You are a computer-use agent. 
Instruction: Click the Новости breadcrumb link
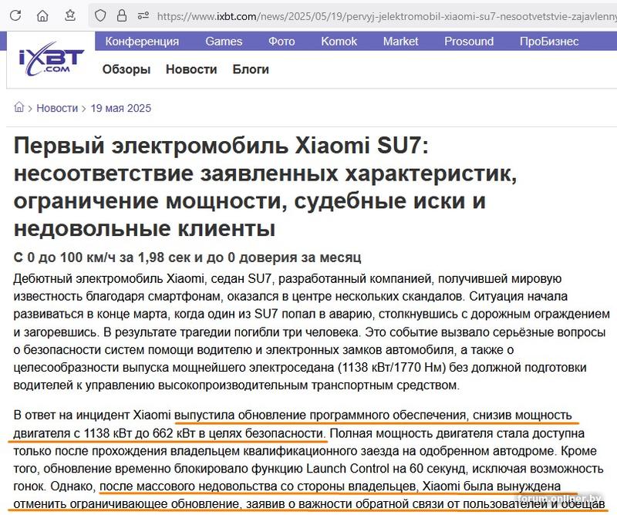point(57,108)
